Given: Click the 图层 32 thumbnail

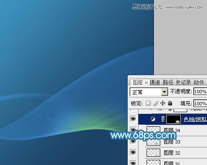Looking at the screenshot, I should tap(153, 153).
